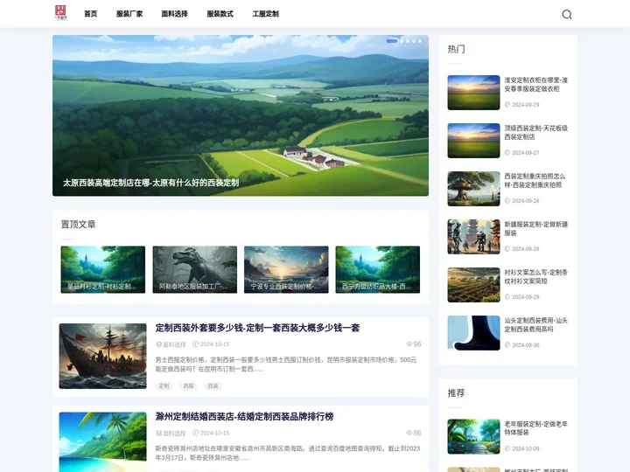Click the clock icon under 西装定制重庆拍照怎么样
This screenshot has height=472, width=630.
tap(507, 201)
